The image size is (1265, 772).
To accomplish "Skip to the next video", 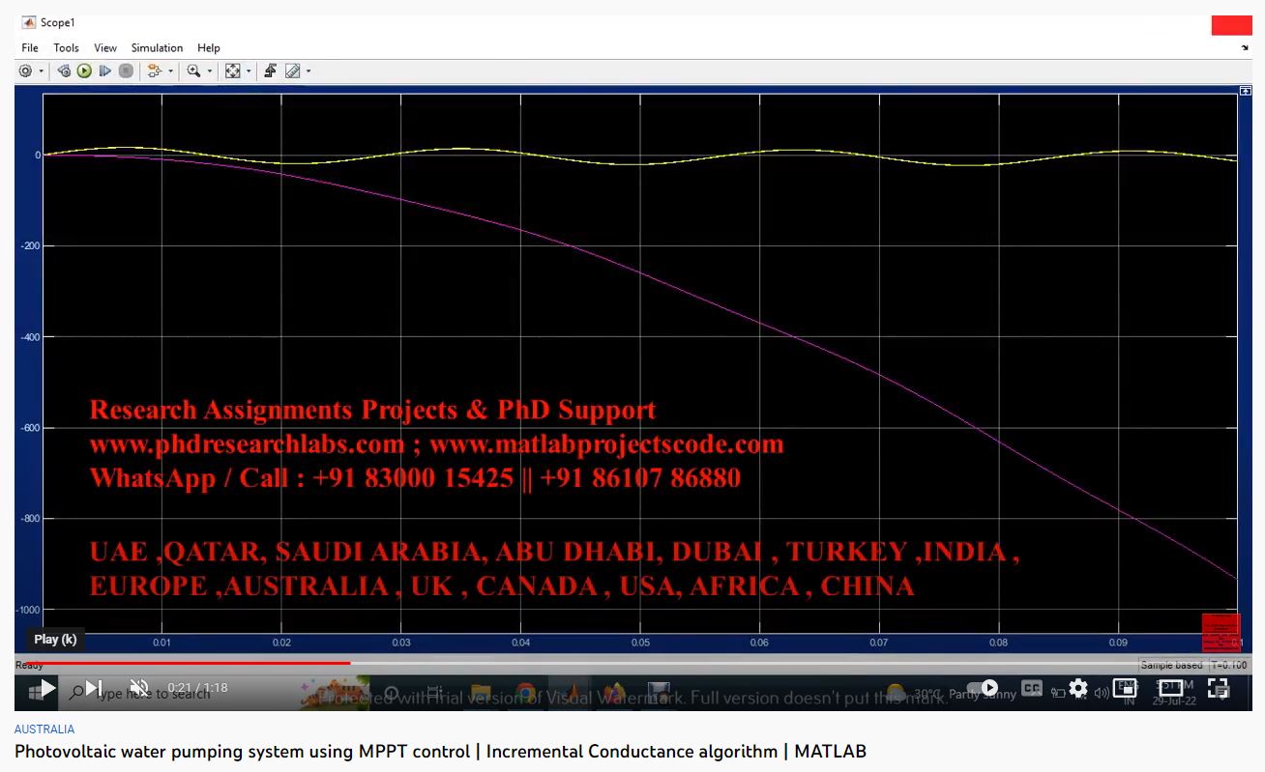I will 94,689.
